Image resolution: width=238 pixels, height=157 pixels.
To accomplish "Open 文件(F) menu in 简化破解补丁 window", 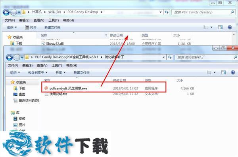I will click(13, 65).
